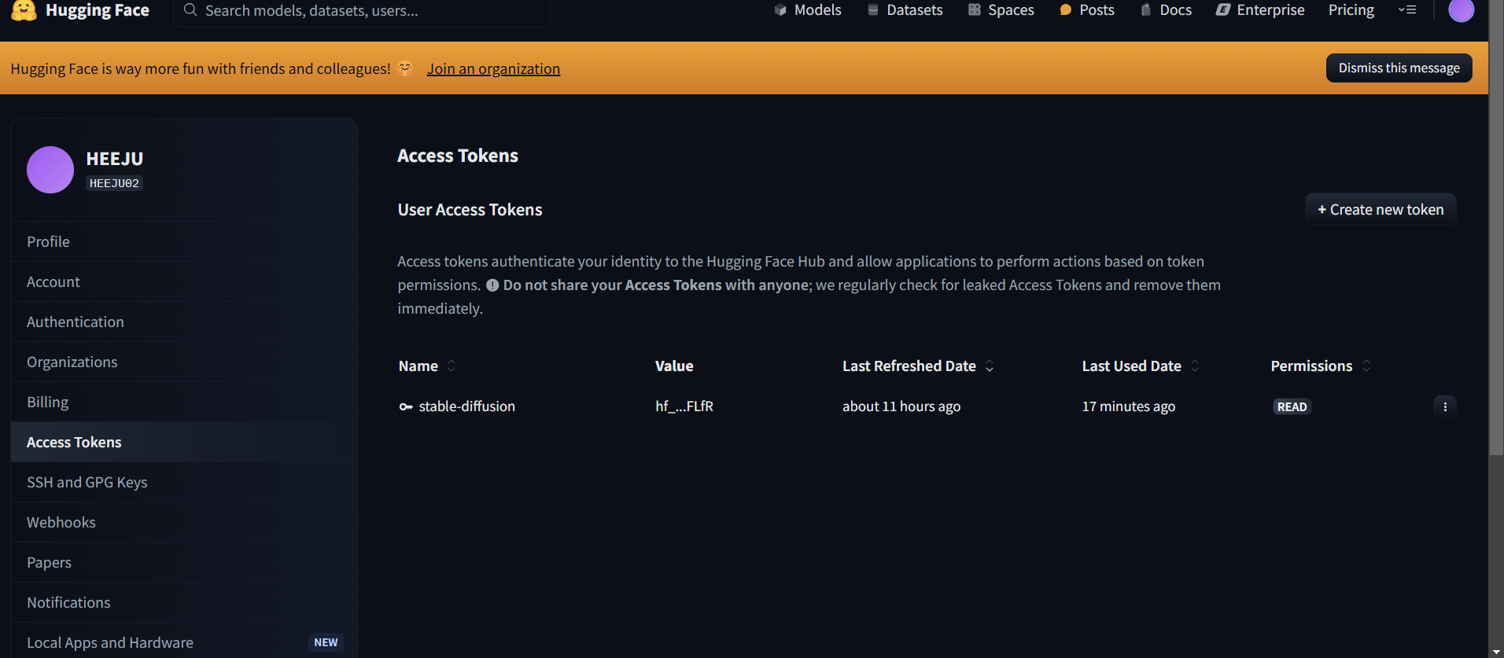This screenshot has height=658, width=1504.
Task: Open Organizations settings
Action: pyautogui.click(x=184, y=362)
